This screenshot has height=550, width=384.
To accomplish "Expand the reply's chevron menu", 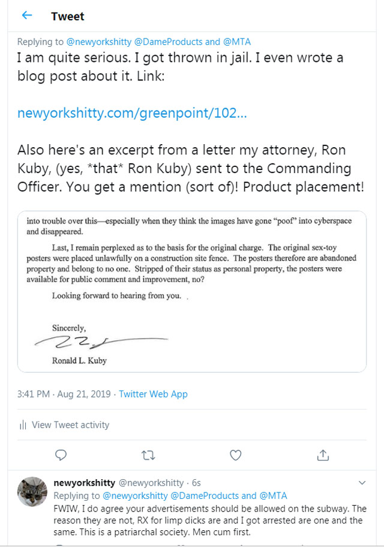I will (x=362, y=483).
